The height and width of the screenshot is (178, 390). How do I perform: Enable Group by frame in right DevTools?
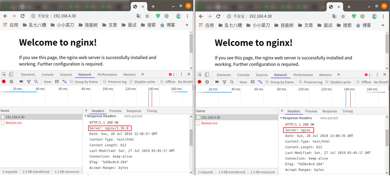point(267,82)
